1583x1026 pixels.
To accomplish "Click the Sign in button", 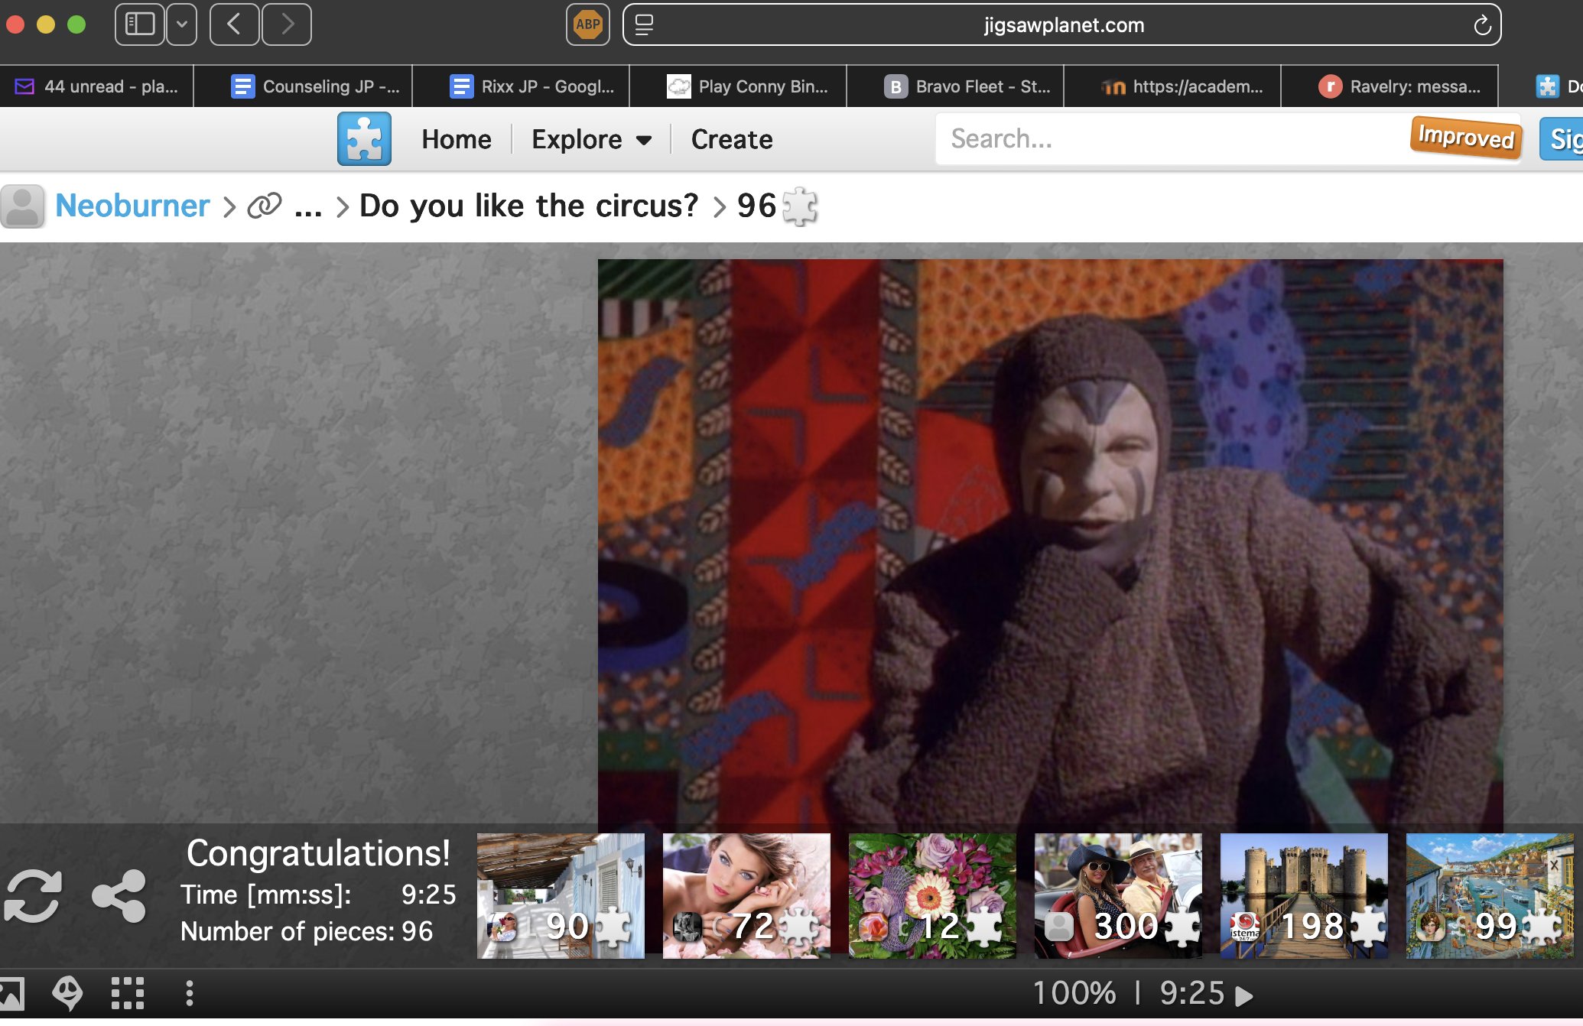I will pyautogui.click(x=1562, y=138).
